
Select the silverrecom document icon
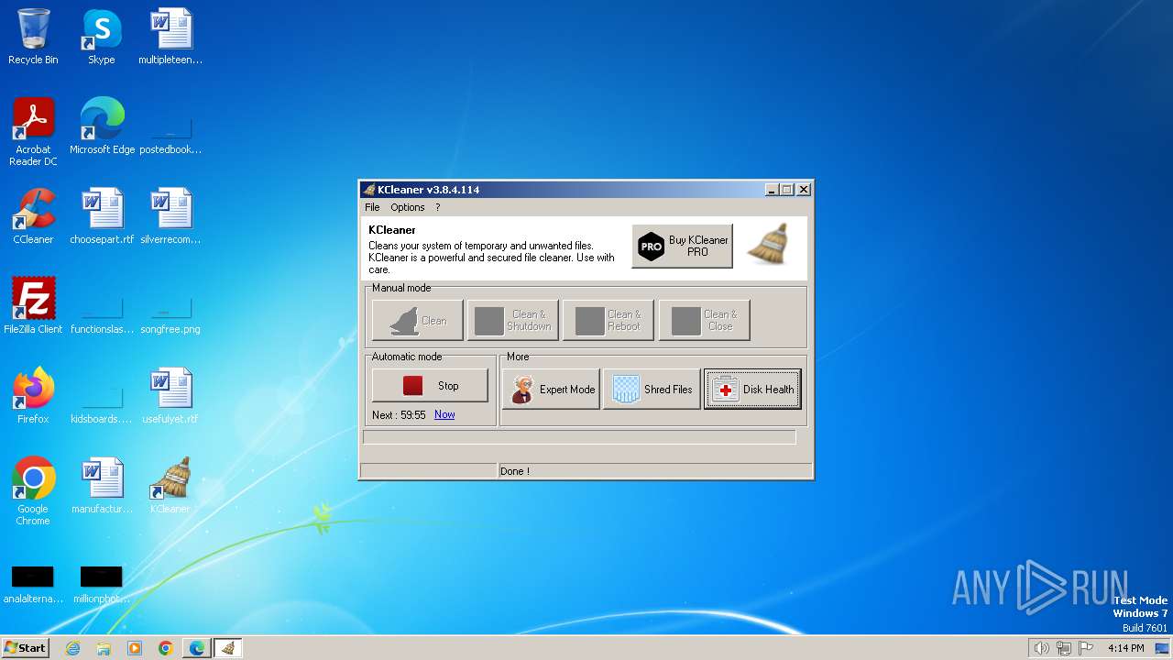coord(170,216)
